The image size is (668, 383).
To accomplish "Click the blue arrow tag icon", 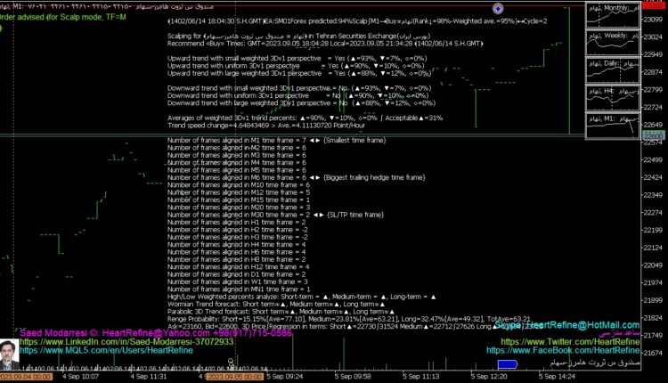I will click(508, 363).
